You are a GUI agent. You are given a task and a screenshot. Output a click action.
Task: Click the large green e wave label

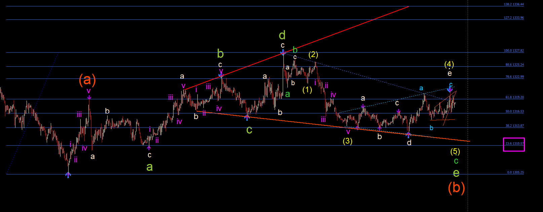click(x=456, y=173)
